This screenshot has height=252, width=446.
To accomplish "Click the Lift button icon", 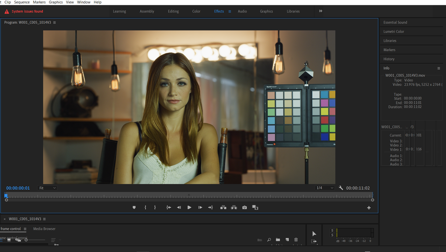I will click(x=223, y=207).
